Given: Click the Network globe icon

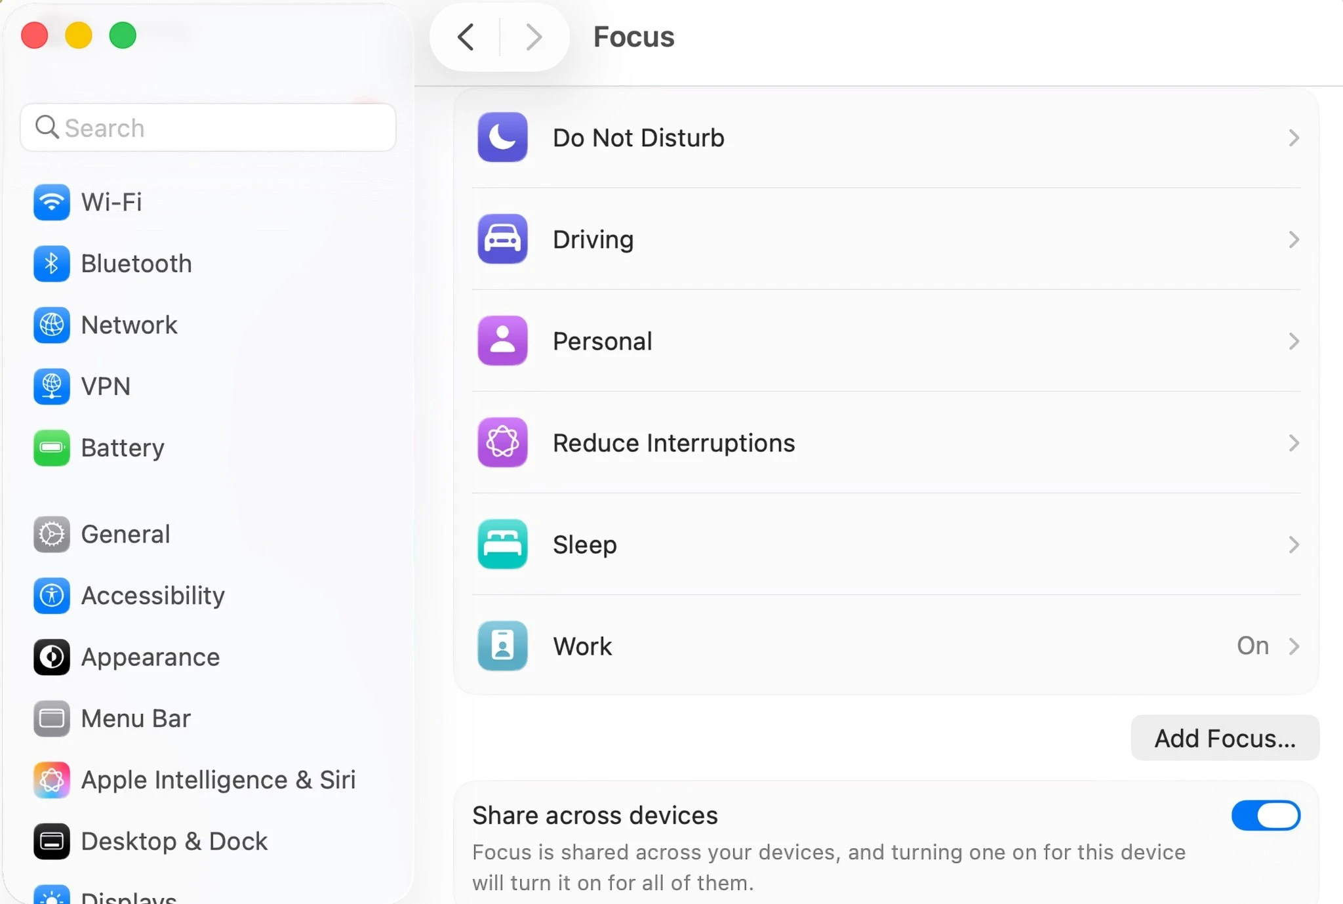Looking at the screenshot, I should tap(51, 325).
